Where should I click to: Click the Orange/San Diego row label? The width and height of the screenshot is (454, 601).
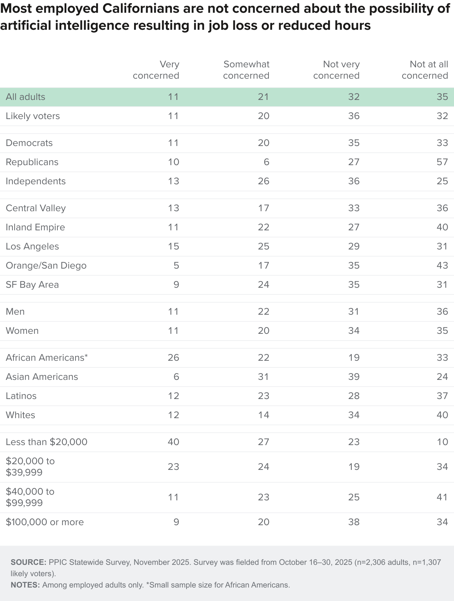coord(46,265)
